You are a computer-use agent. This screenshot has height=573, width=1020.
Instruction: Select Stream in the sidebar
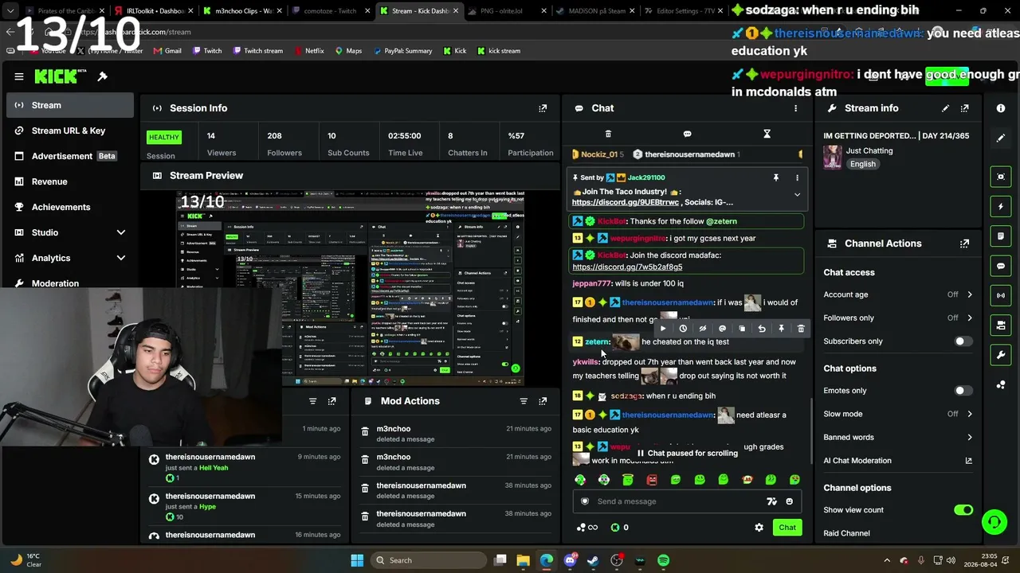click(x=70, y=105)
